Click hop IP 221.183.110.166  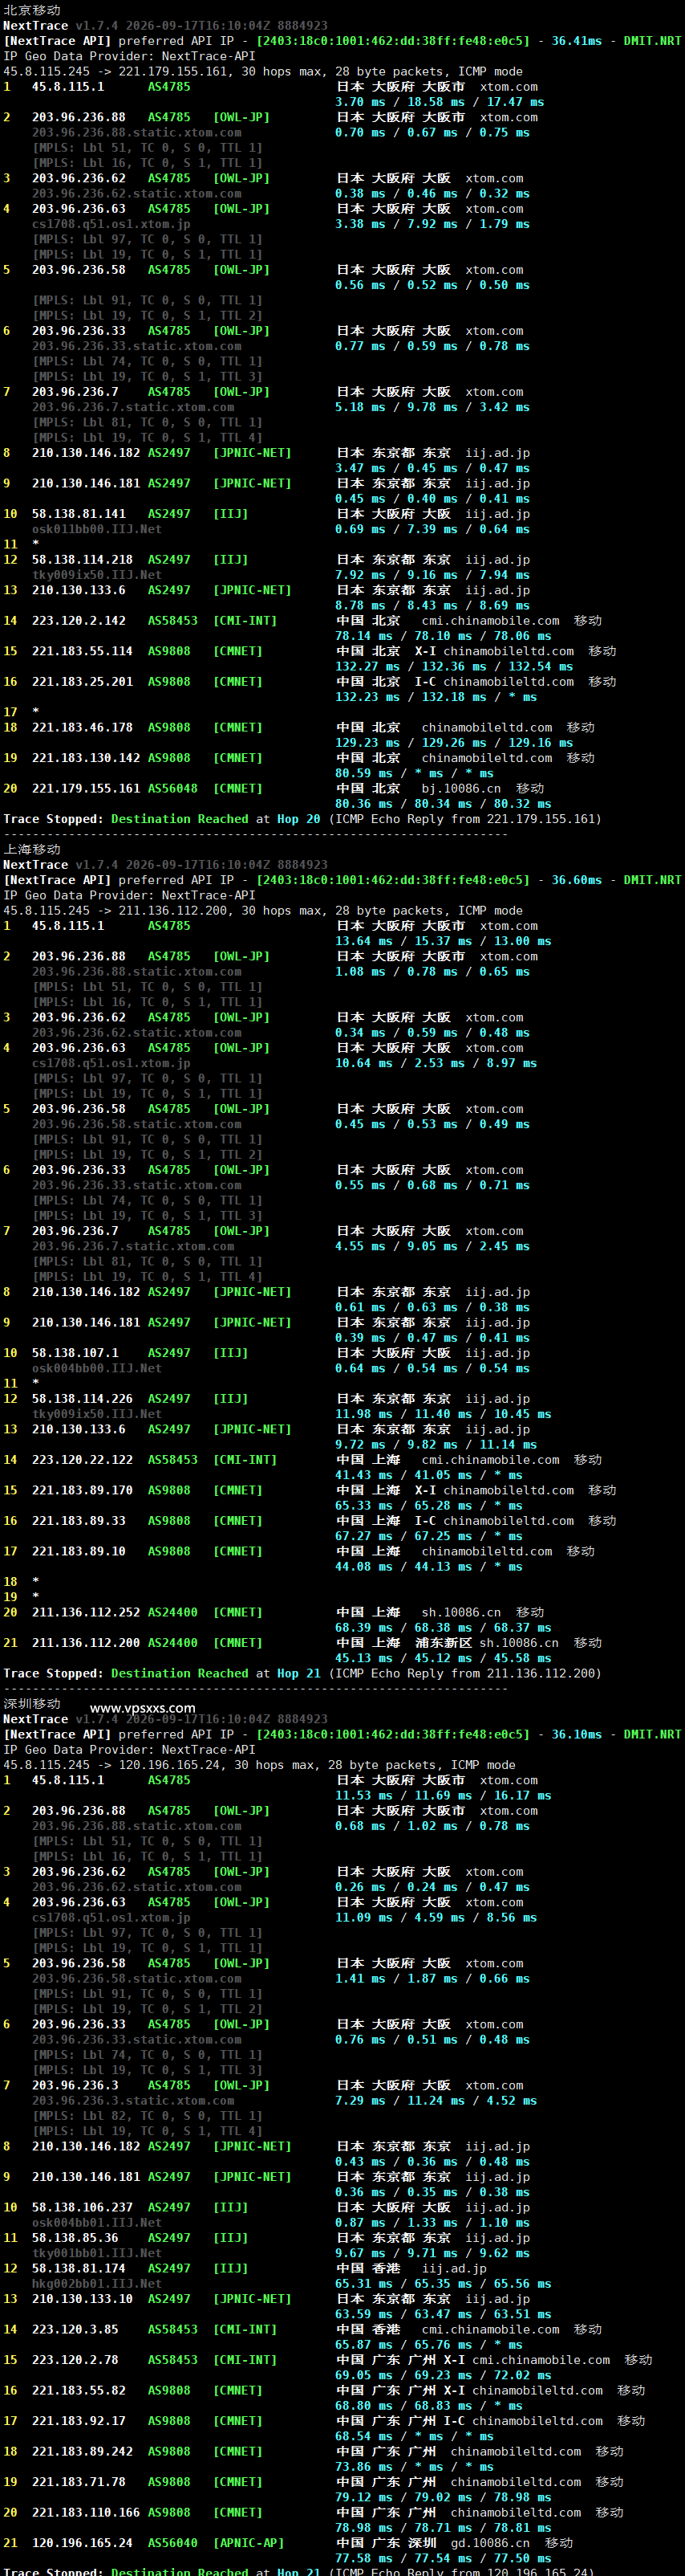click(x=86, y=2512)
